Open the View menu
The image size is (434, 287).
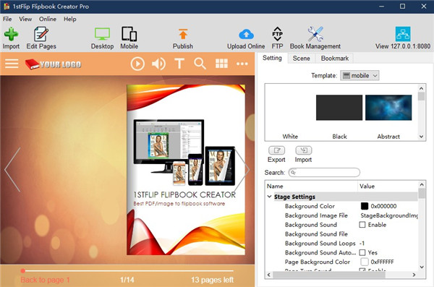(x=25, y=19)
